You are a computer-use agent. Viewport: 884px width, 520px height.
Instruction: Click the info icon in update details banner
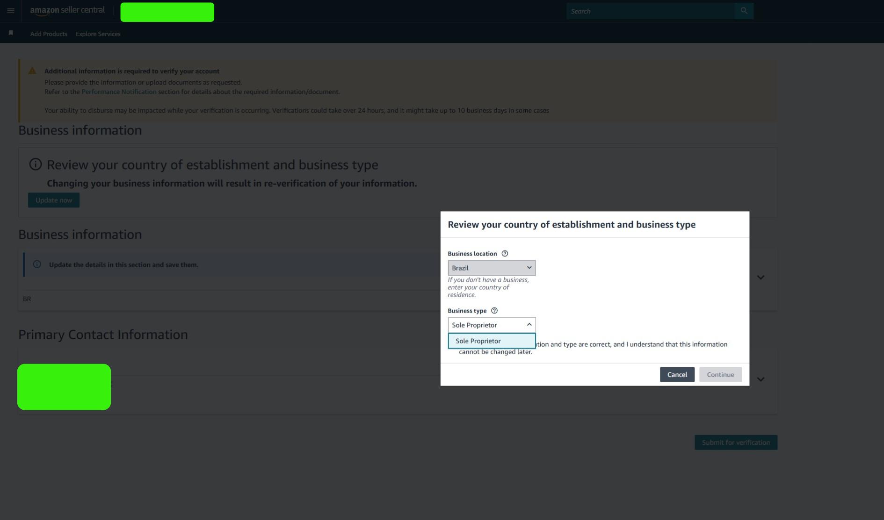tap(37, 264)
